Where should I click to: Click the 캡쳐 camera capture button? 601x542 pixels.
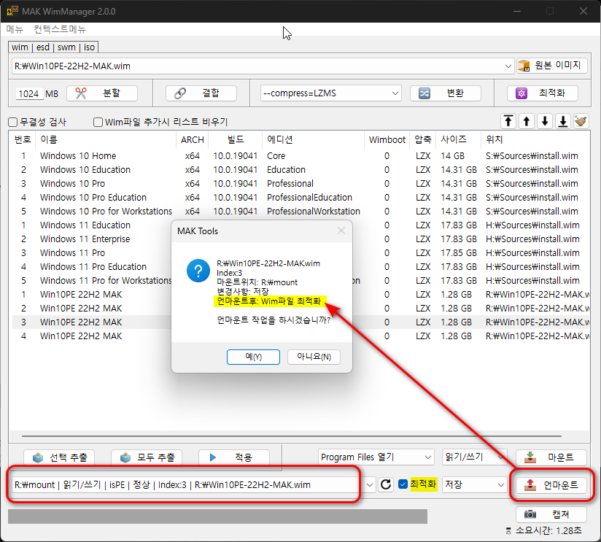pyautogui.click(x=551, y=514)
